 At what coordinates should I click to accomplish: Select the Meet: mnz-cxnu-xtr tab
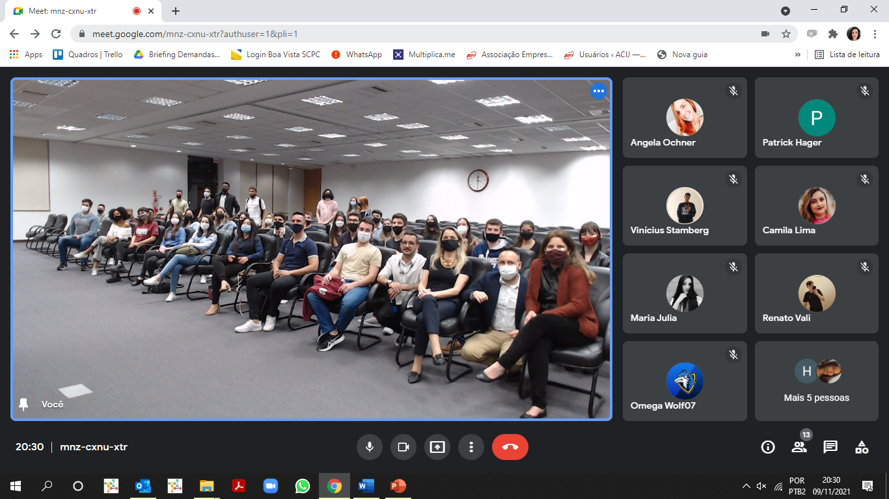pyautogui.click(x=83, y=11)
